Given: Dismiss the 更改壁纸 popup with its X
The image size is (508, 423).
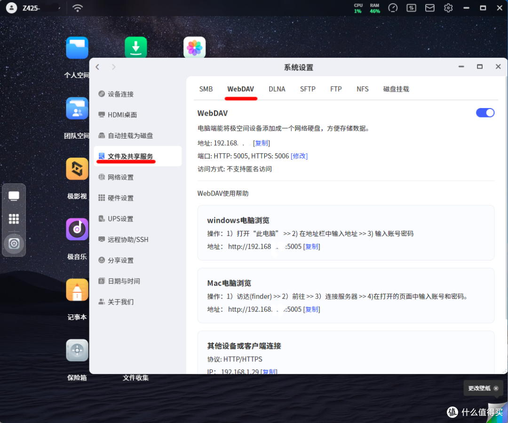Looking at the screenshot, I should (x=496, y=388).
